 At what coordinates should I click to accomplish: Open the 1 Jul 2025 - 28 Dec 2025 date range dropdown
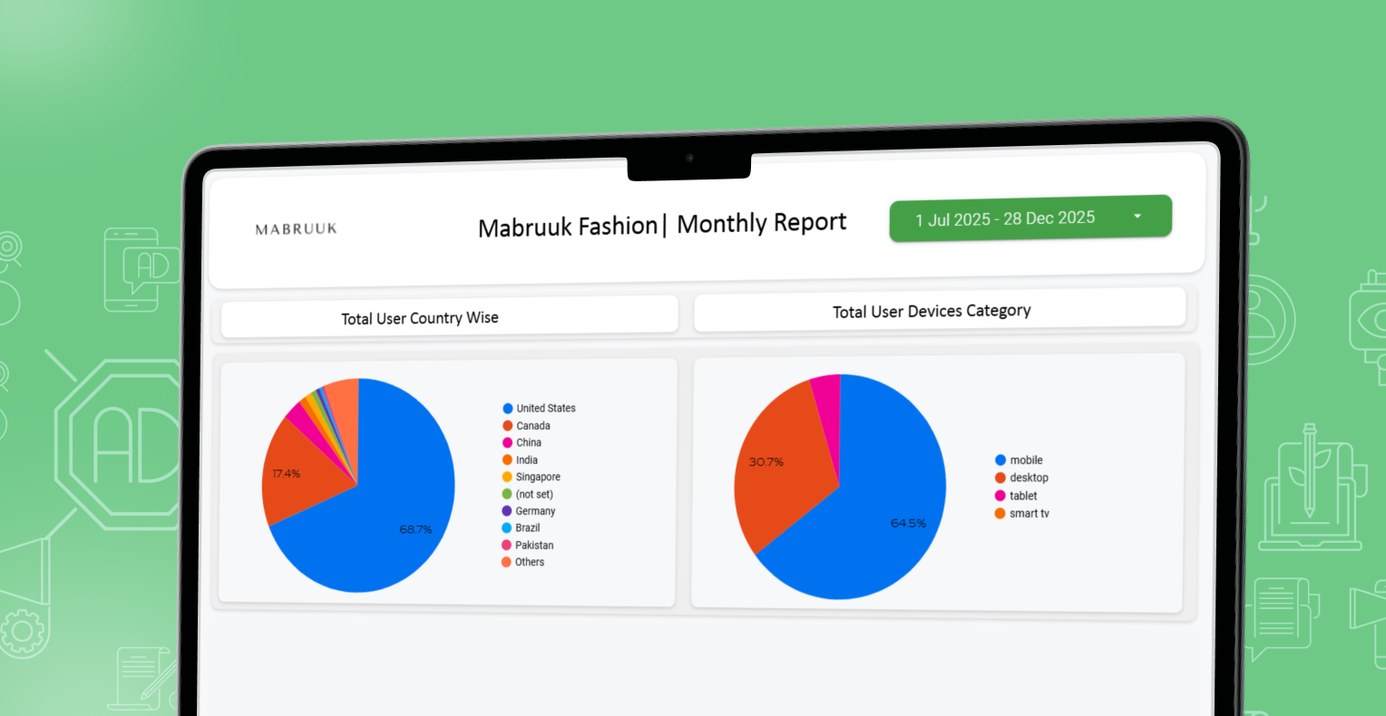[x=1030, y=218]
